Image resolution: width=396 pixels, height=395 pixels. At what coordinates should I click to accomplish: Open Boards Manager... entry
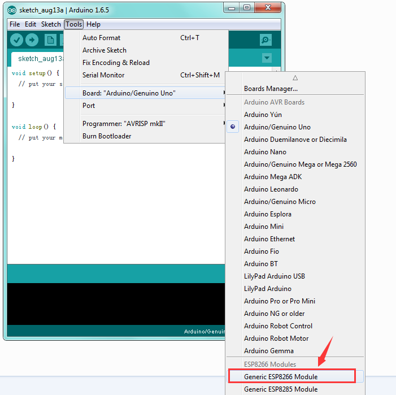pyautogui.click(x=271, y=89)
